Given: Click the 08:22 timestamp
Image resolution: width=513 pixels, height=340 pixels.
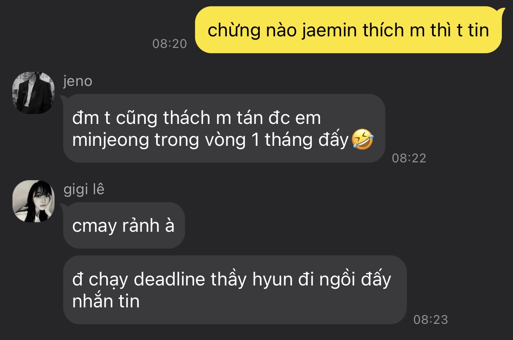Looking at the screenshot, I should 409,158.
